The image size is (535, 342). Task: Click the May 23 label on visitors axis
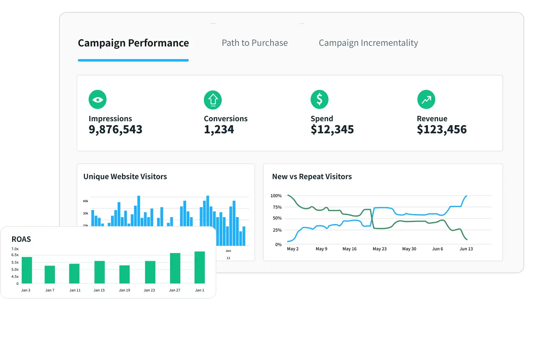point(379,249)
